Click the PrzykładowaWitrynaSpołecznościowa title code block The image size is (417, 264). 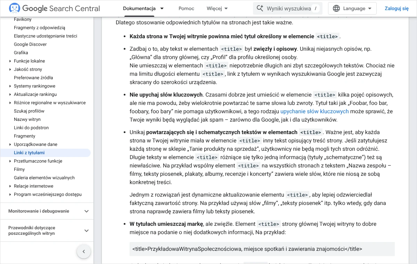262,249
